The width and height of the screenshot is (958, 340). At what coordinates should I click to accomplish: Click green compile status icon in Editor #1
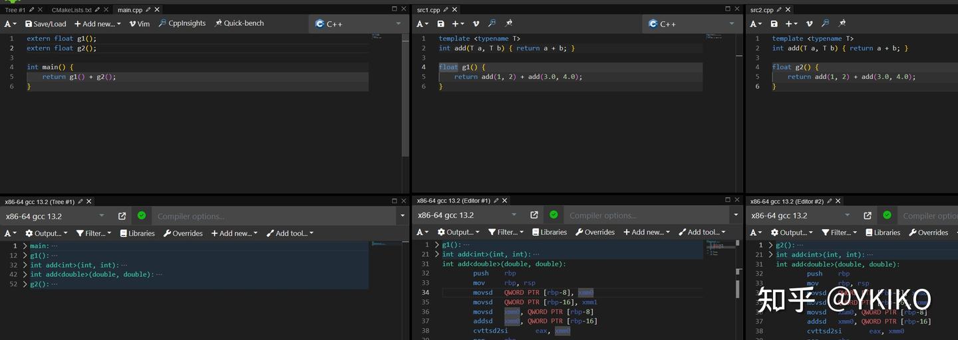click(554, 215)
